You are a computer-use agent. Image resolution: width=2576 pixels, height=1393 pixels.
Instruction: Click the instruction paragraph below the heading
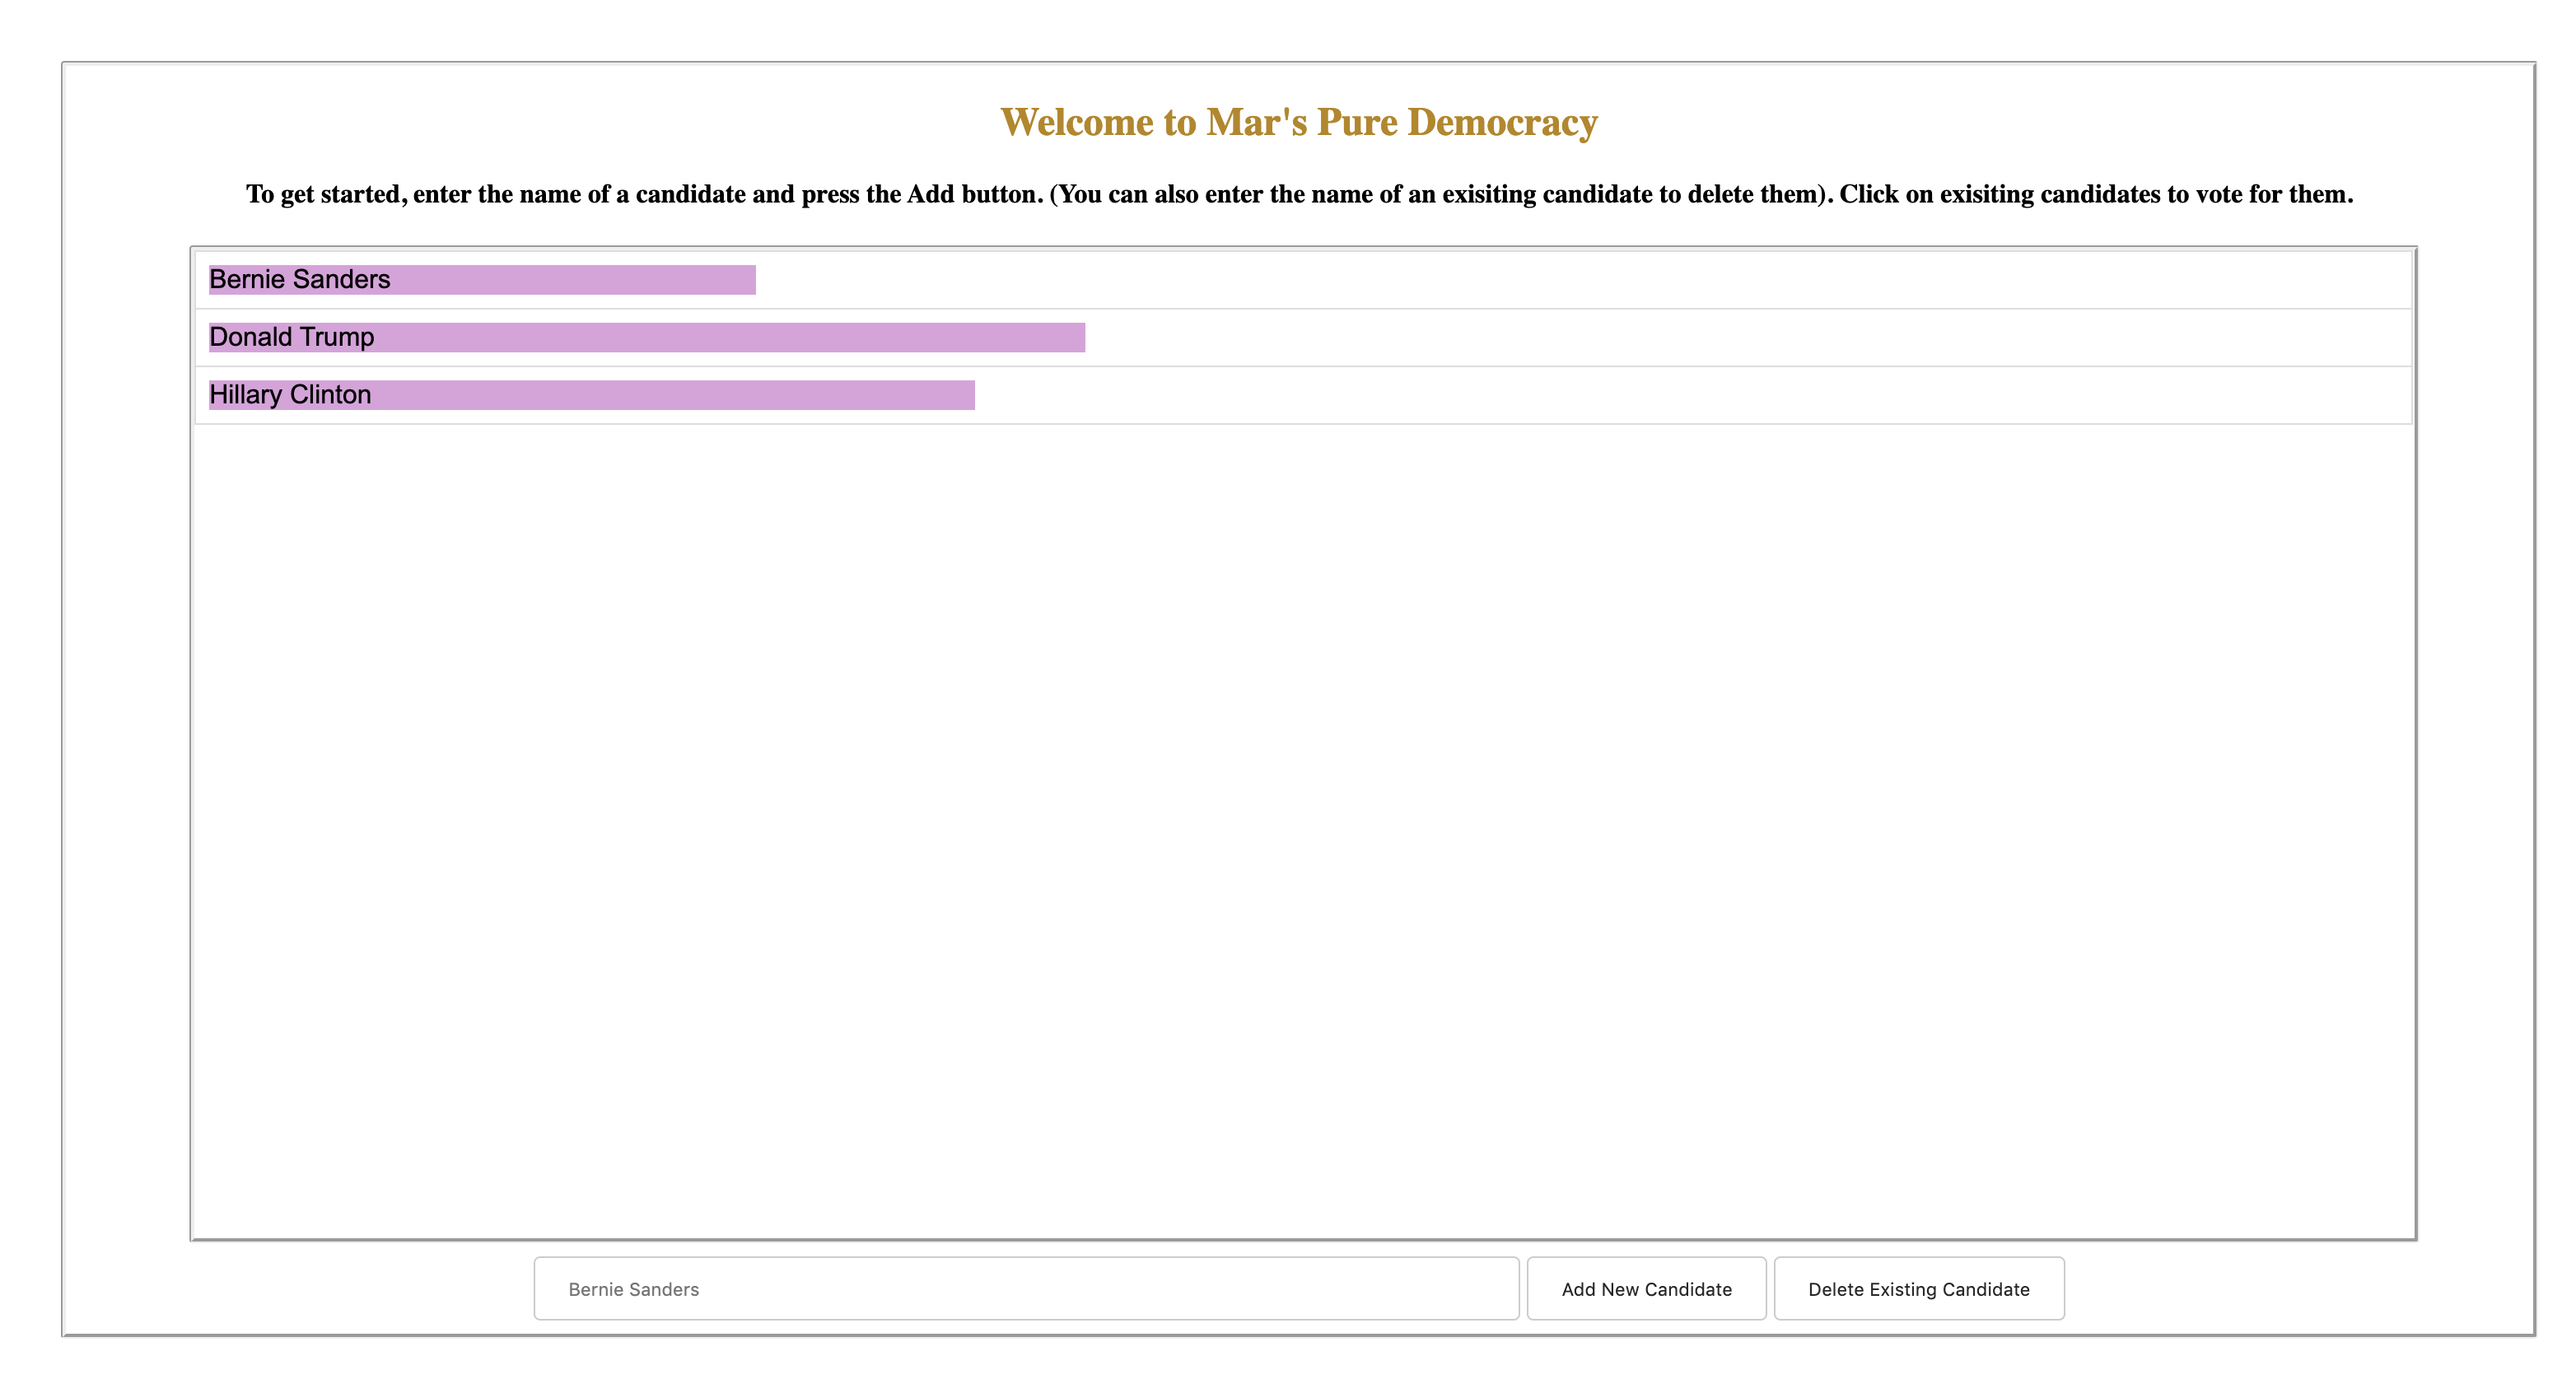point(1298,194)
